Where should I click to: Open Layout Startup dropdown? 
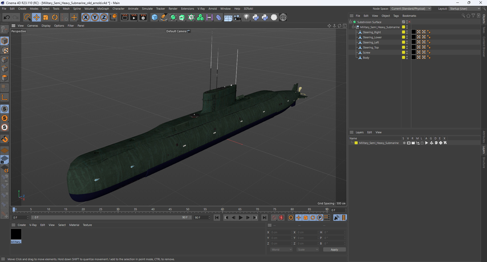(x=465, y=9)
